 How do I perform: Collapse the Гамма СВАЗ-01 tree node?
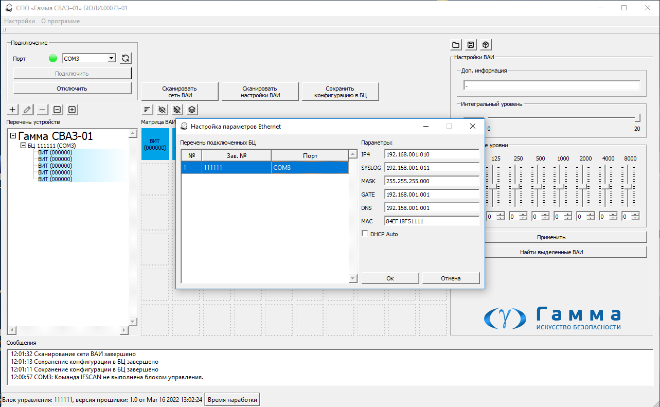click(13, 136)
